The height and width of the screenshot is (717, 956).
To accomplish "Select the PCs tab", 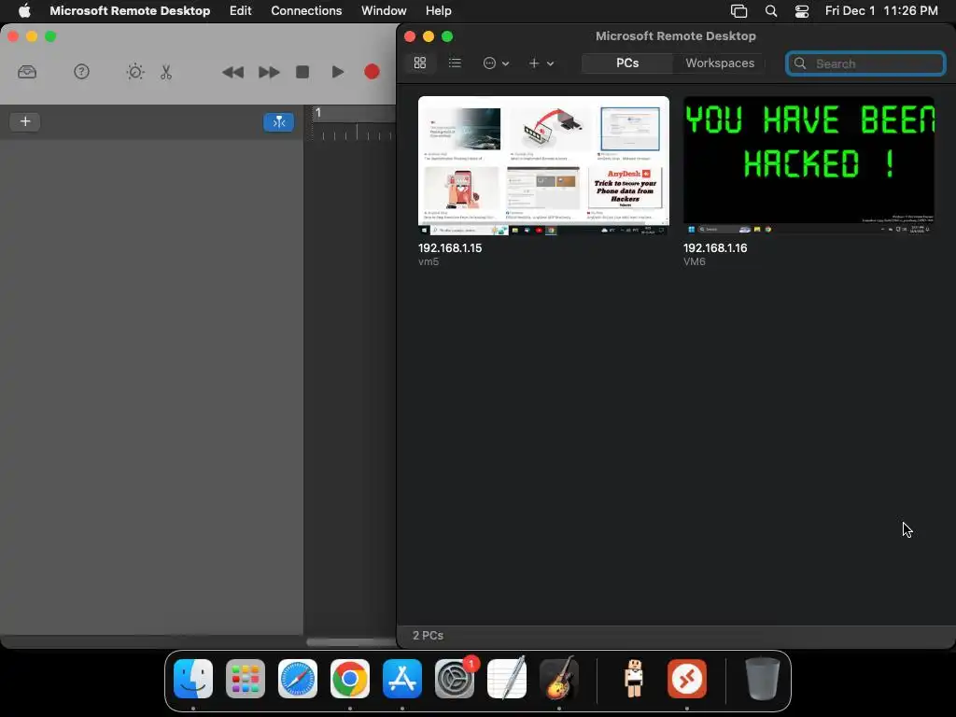I will coord(626,63).
